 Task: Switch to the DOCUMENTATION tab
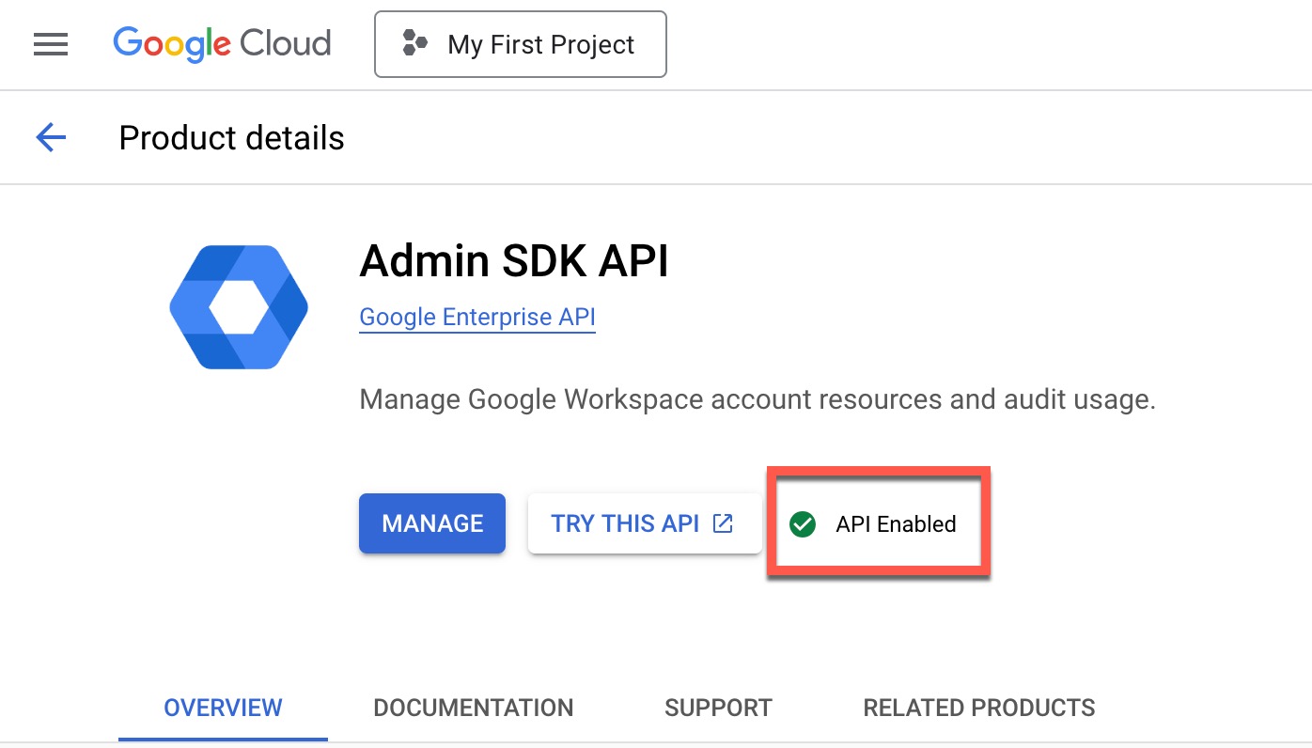click(473, 707)
